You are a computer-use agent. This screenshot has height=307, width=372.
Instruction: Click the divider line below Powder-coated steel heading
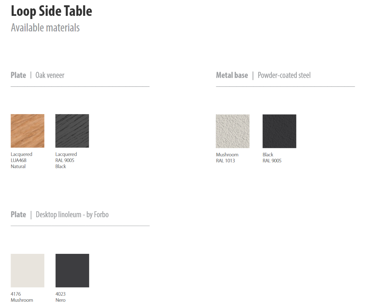point(285,86)
